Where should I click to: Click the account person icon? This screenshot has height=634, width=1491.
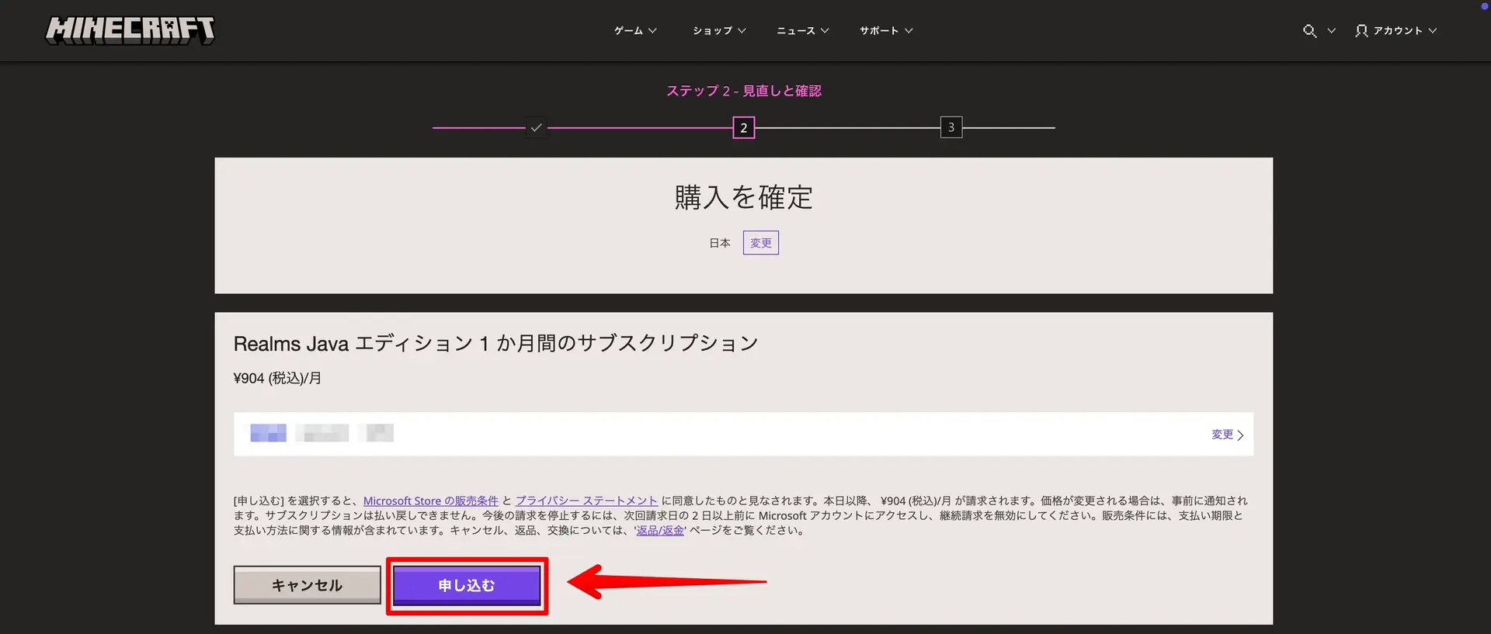point(1361,31)
